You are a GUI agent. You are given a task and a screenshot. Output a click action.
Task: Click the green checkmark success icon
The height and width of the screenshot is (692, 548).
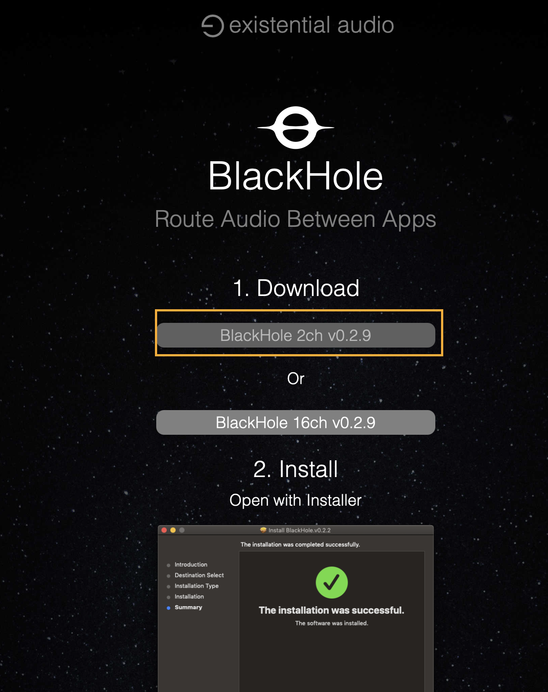(x=332, y=582)
